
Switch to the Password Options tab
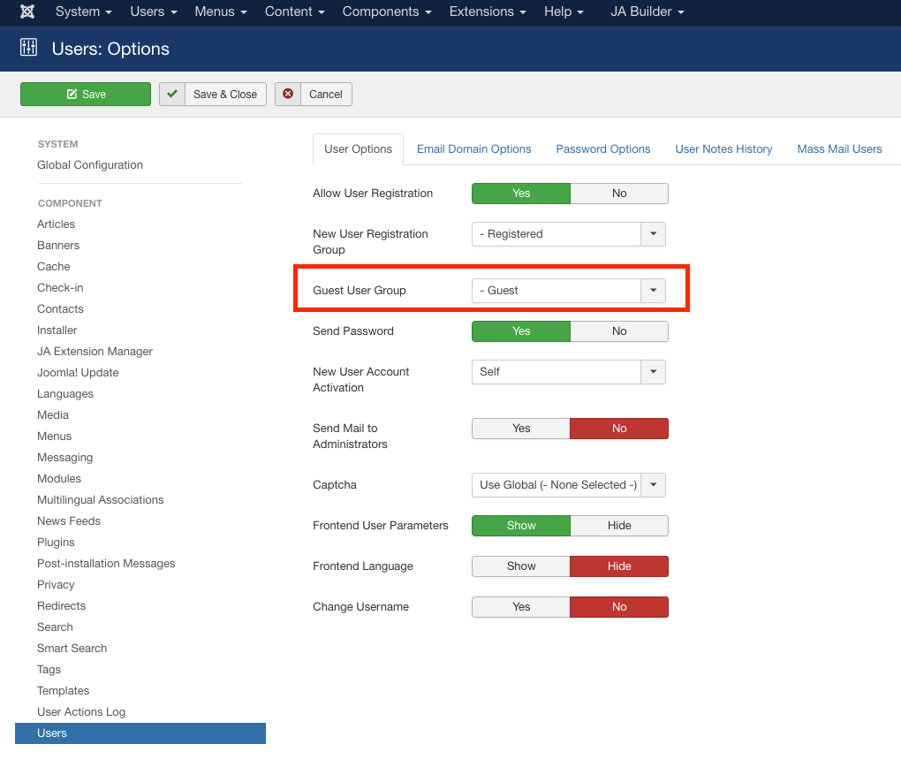tap(602, 149)
